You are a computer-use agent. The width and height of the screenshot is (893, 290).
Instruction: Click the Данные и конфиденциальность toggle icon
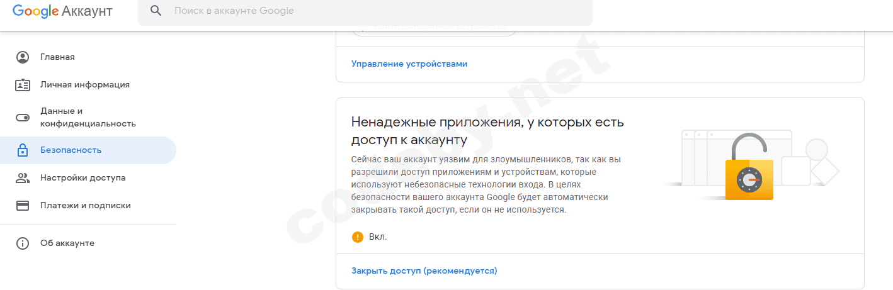point(23,117)
